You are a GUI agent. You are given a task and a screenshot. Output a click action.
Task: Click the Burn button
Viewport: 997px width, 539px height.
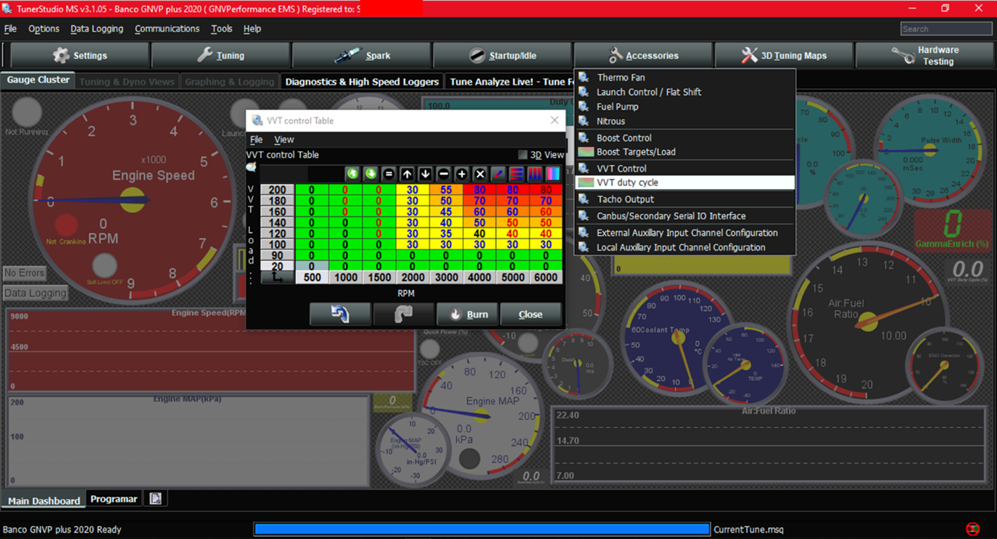(467, 314)
